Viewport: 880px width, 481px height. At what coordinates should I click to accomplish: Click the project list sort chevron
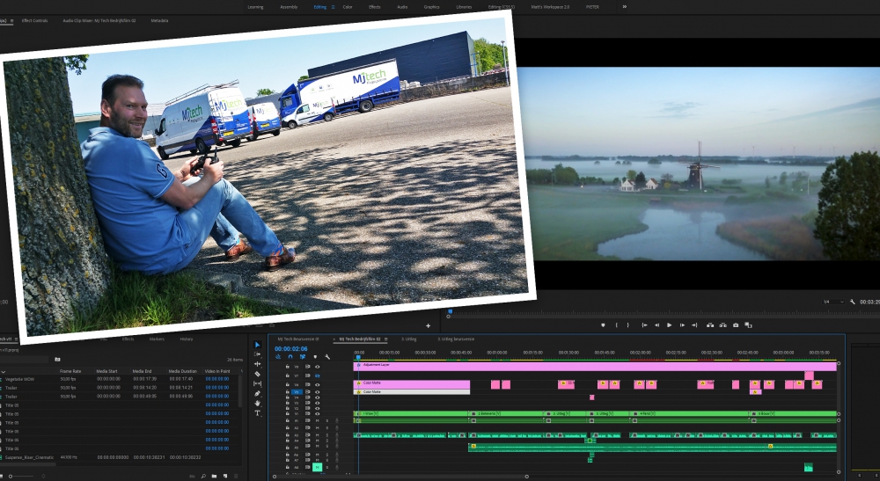(4, 371)
